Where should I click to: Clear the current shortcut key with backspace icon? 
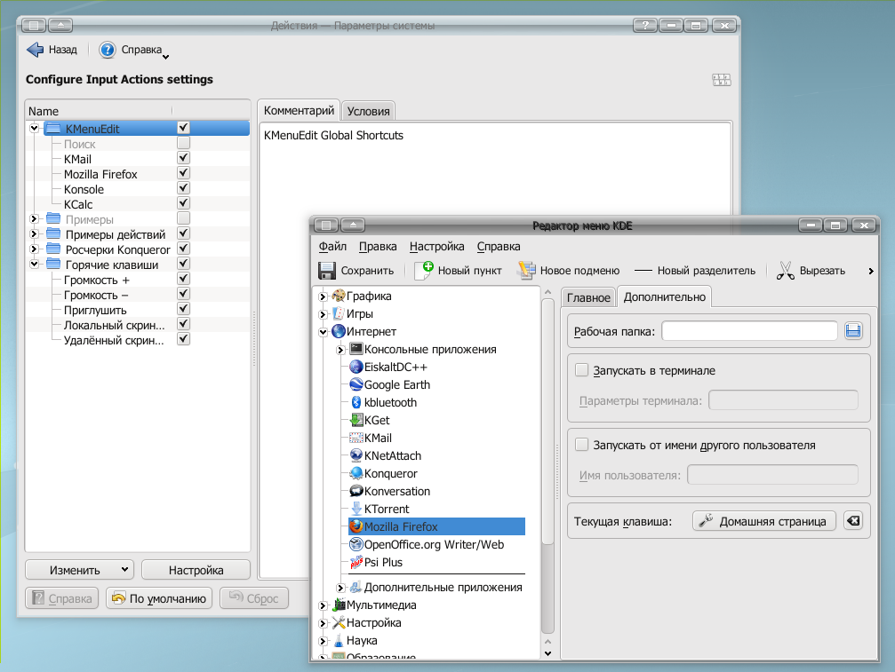(853, 520)
